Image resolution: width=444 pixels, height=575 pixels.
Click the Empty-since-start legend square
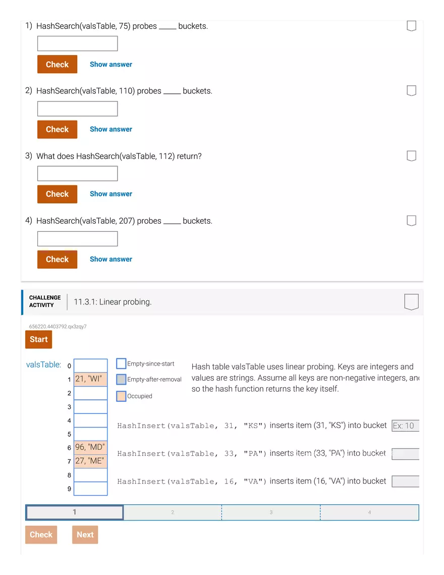121,363
